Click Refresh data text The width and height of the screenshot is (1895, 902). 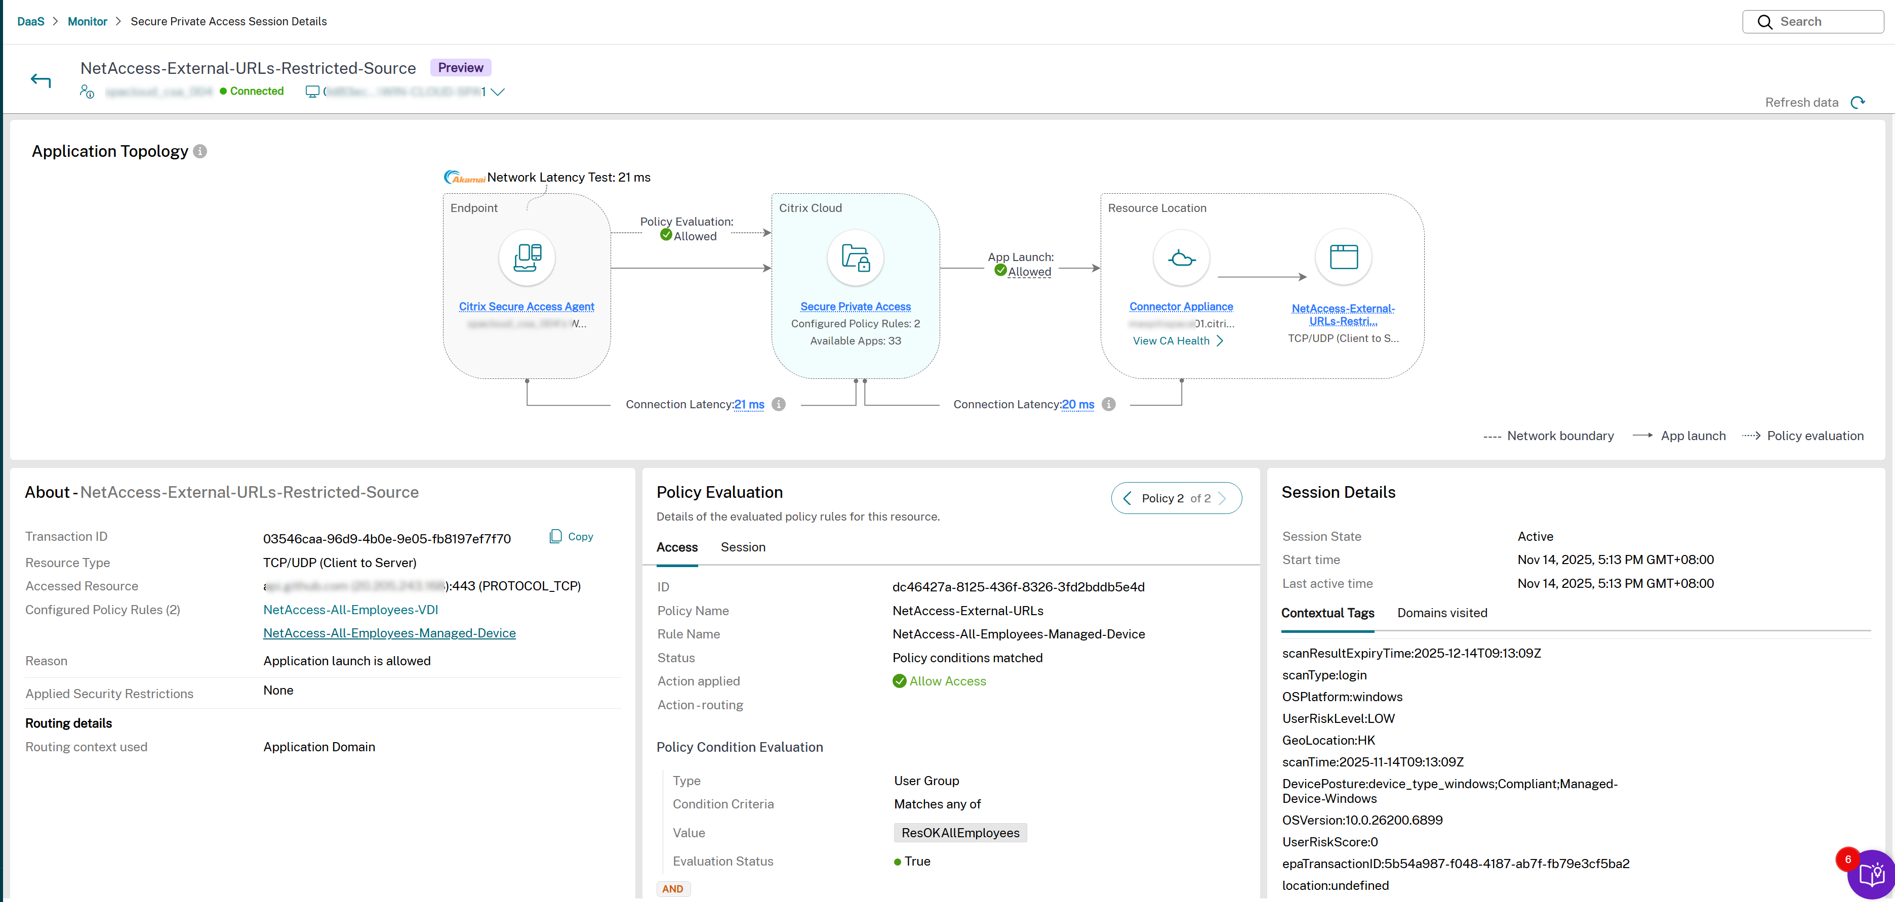click(1801, 103)
